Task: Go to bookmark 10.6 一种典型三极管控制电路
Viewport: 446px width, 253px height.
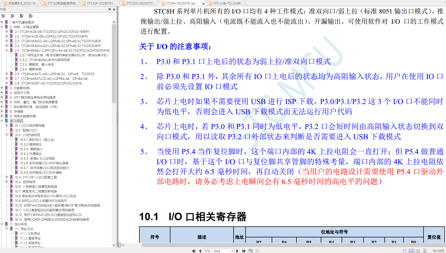Action: (x=36, y=186)
